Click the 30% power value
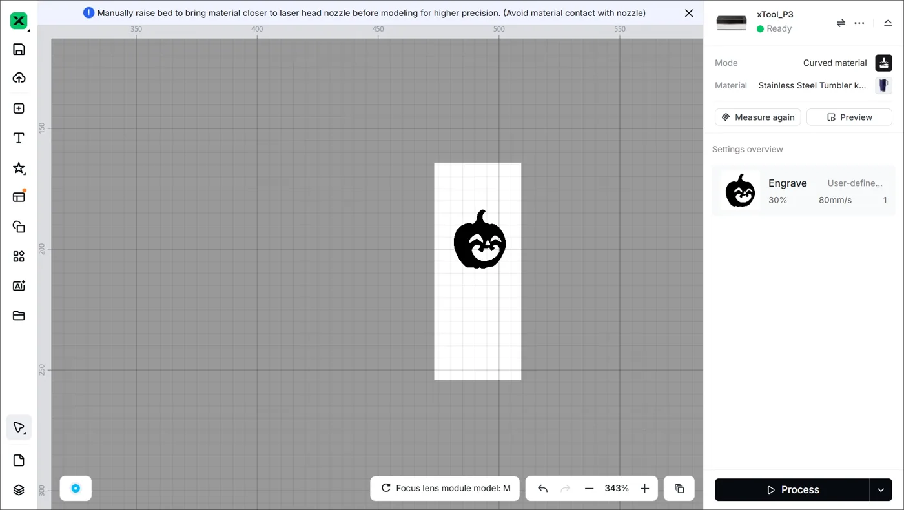Screen dimensions: 904x510 (x=777, y=200)
